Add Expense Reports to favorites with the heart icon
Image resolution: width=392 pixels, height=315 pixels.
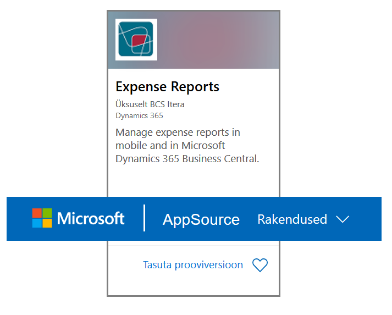click(x=260, y=265)
